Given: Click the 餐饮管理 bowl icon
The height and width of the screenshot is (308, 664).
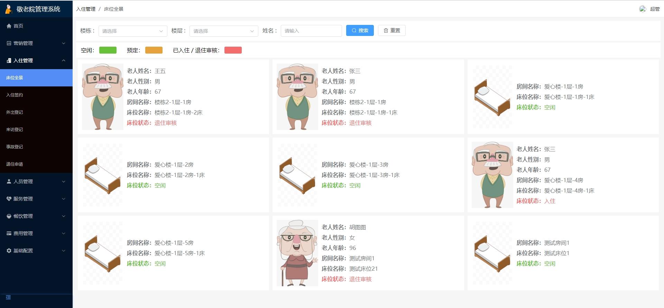Looking at the screenshot, I should 9,216.
